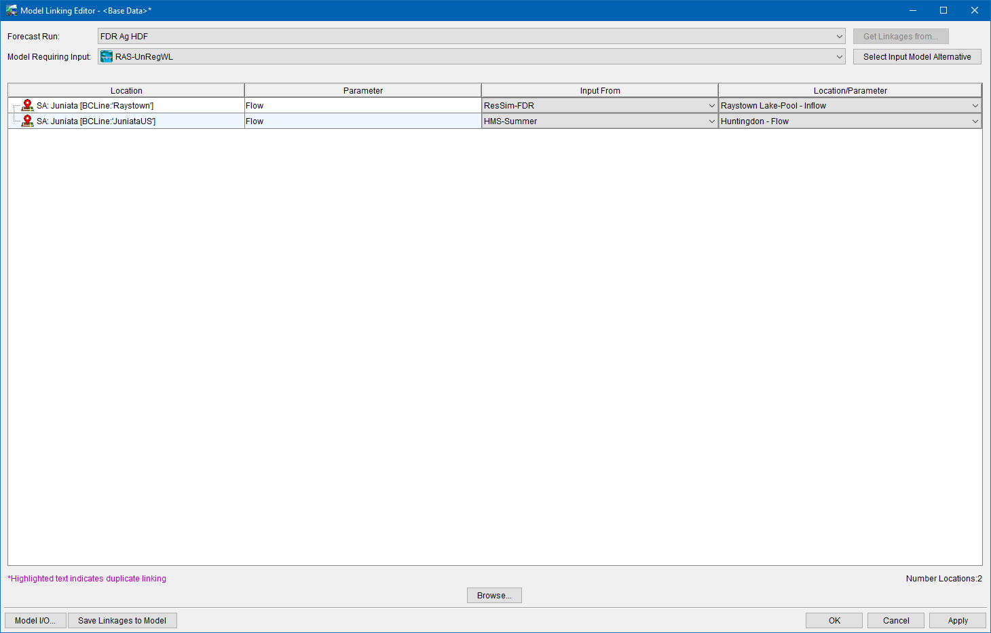Viewport: 991px width, 633px height.
Task: Click the RAS-UnRegWL model icon
Action: 107,57
